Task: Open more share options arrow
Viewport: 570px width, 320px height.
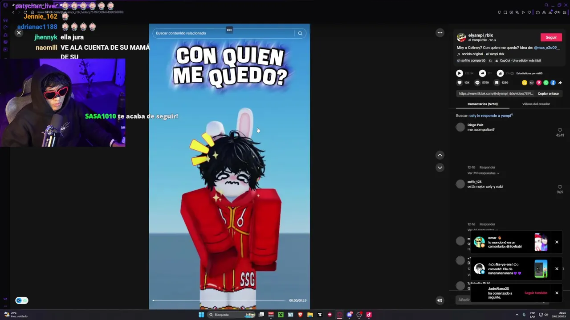Action: point(560,83)
